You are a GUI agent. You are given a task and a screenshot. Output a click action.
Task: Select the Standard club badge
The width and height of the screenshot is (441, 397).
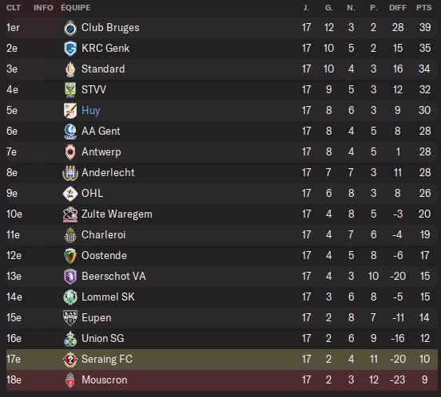70,69
